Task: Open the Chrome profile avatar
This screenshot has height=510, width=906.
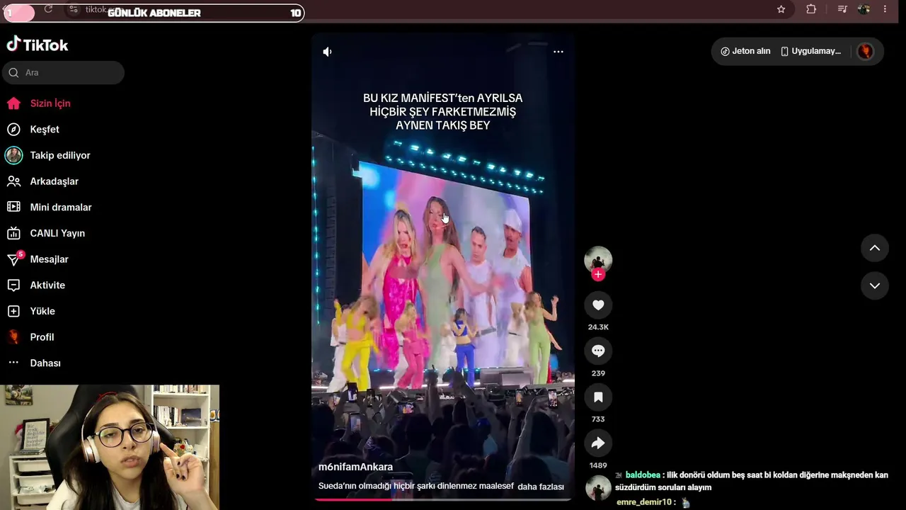Action: (864, 9)
